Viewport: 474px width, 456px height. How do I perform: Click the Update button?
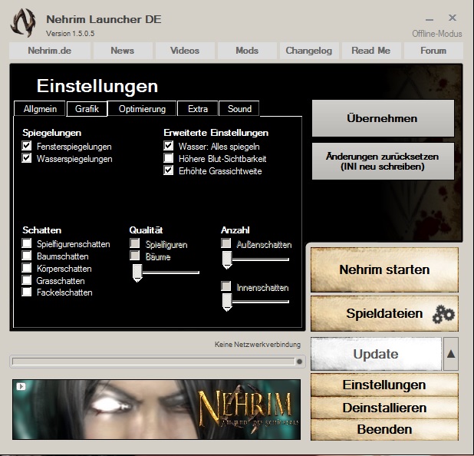(376, 354)
